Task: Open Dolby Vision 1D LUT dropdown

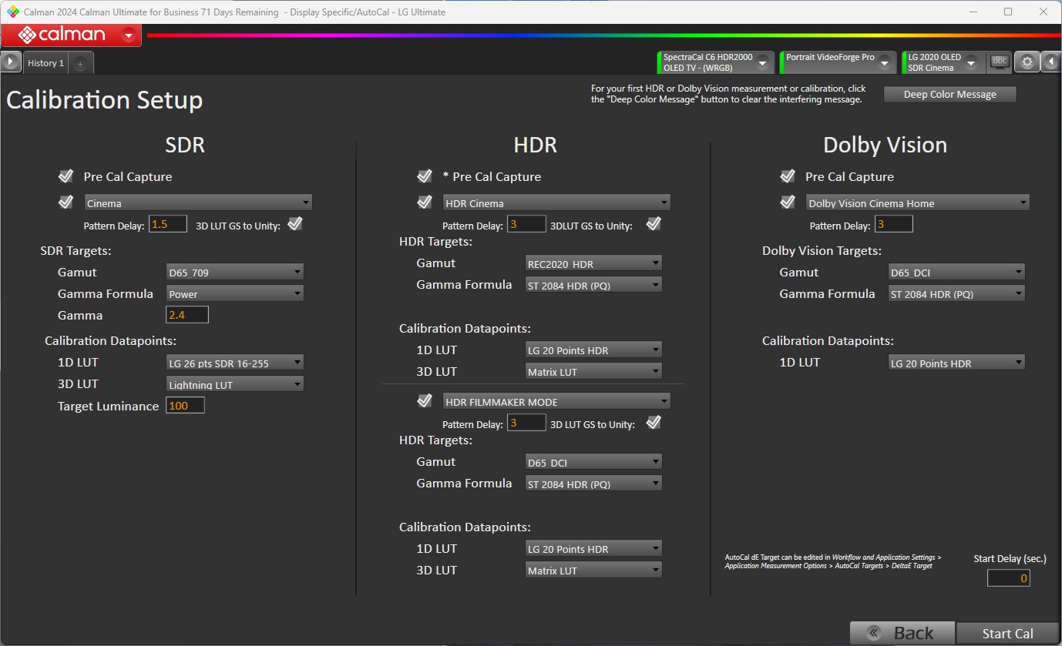Action: click(956, 363)
